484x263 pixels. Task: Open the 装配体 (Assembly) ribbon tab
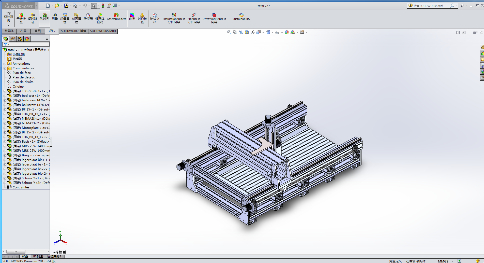(x=9, y=31)
